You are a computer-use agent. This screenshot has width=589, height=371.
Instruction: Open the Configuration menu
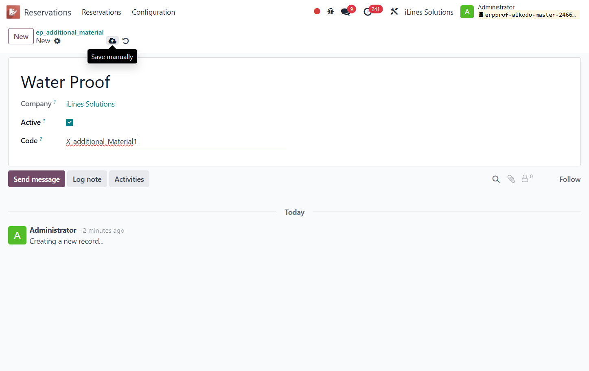pyautogui.click(x=153, y=12)
